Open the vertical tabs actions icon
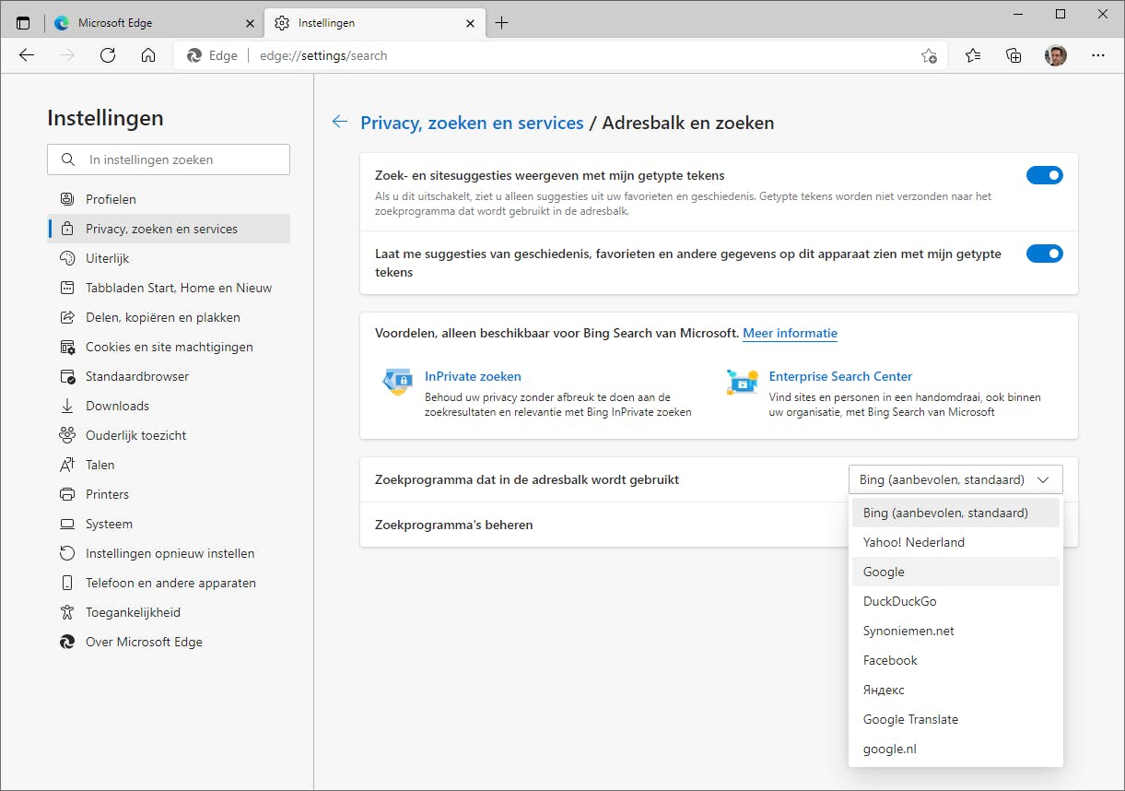The height and width of the screenshot is (791, 1125). (x=23, y=23)
